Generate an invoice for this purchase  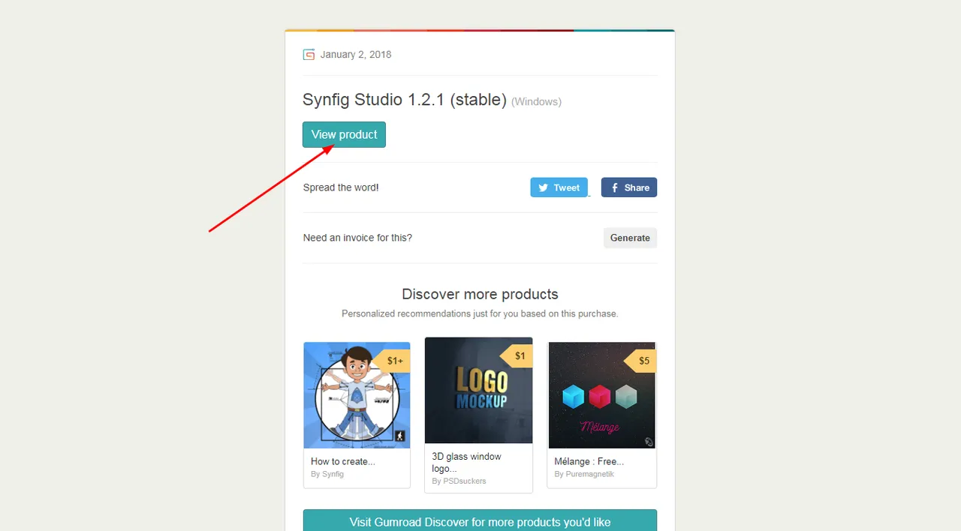630,238
